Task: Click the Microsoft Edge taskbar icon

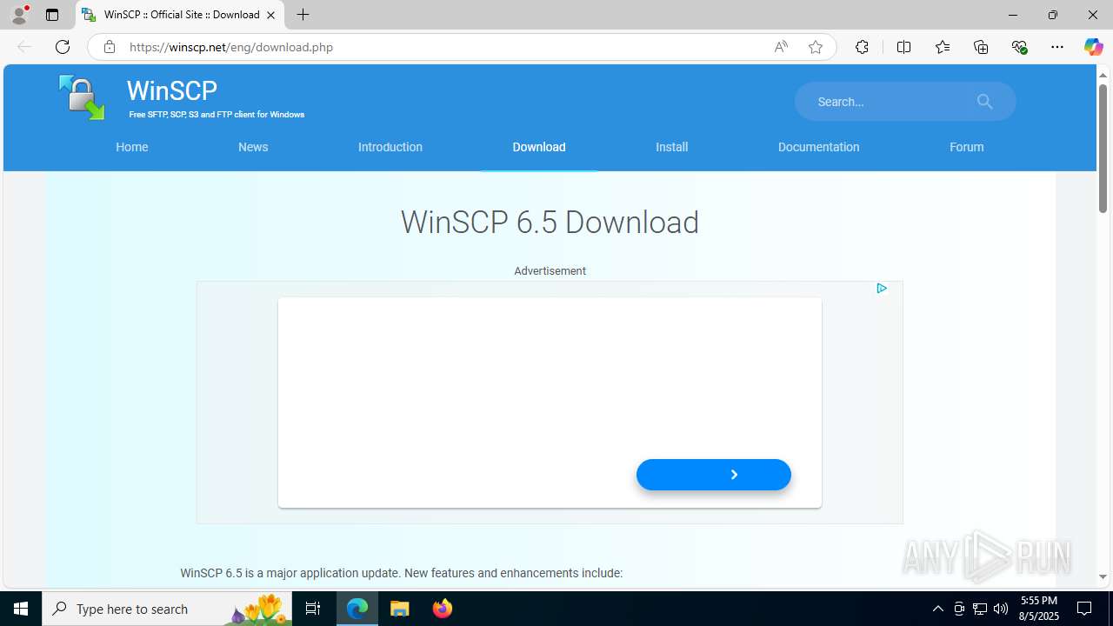Action: click(357, 609)
